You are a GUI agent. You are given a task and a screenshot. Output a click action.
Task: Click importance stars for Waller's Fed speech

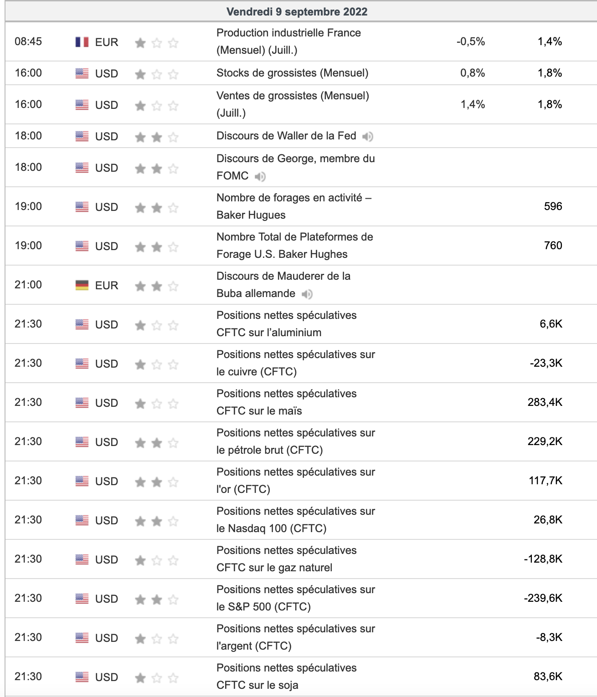[x=156, y=137]
